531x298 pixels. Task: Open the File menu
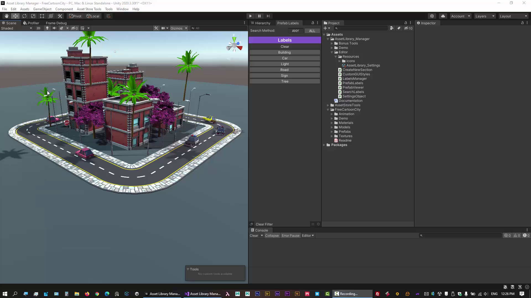[4, 9]
